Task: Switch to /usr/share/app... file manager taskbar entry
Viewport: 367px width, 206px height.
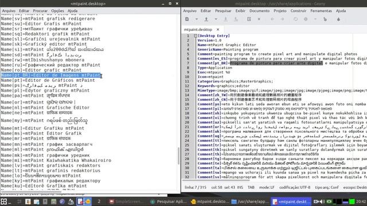Action: (x=250, y=201)
